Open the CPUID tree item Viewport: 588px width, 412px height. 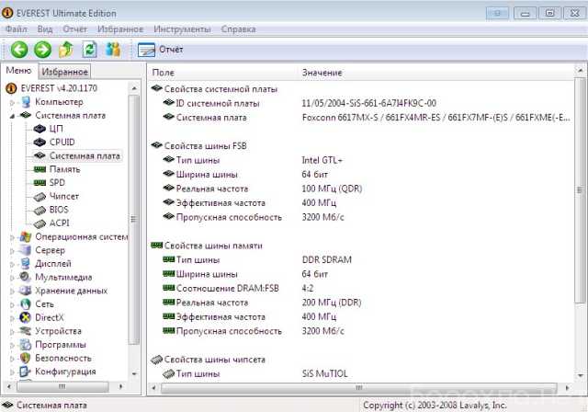(62, 143)
